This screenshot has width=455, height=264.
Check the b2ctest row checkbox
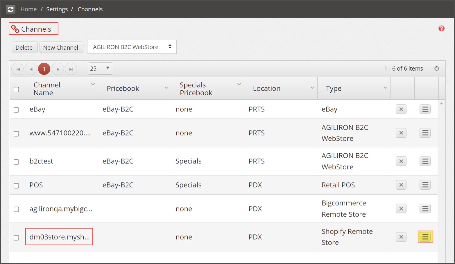[x=16, y=162]
